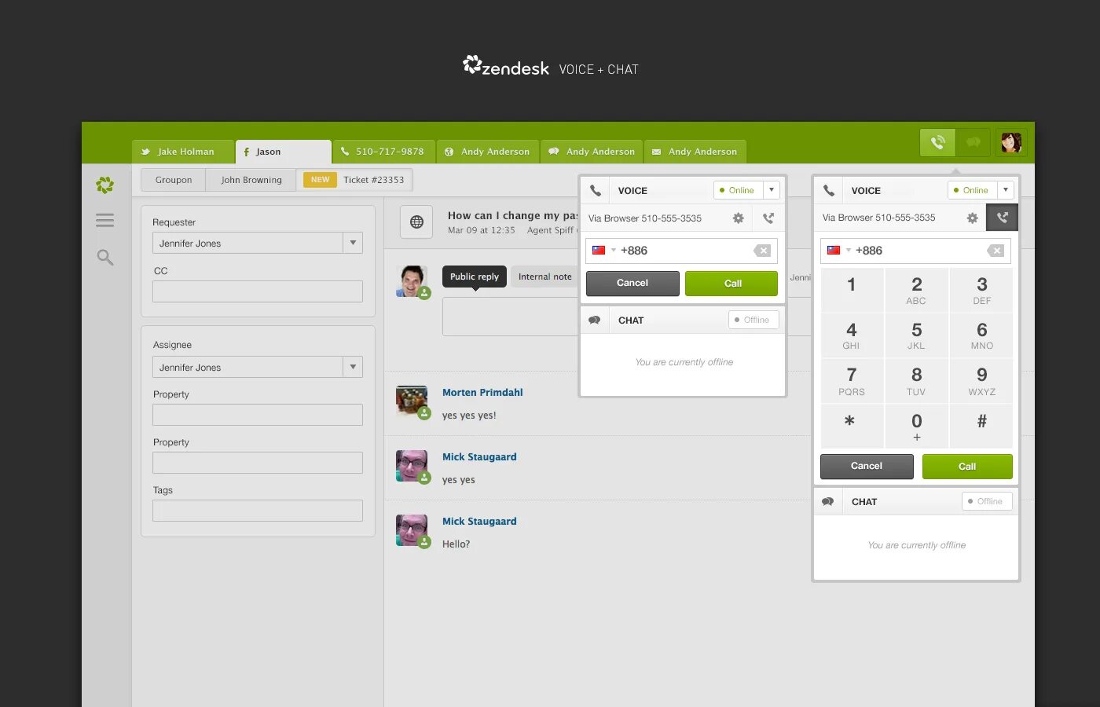Click into the CC input field
Screen dimensions: 1100x707
click(x=258, y=291)
